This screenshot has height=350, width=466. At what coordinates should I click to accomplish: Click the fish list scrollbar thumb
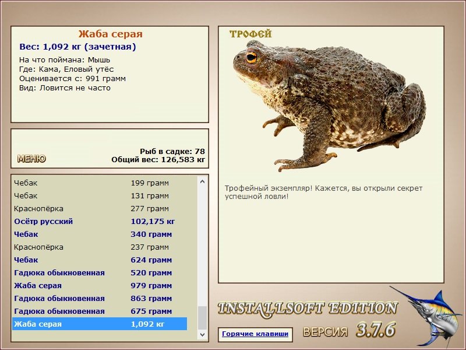202,318
